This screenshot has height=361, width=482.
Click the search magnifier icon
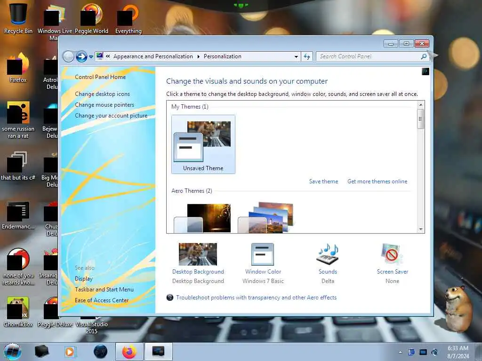click(x=424, y=56)
